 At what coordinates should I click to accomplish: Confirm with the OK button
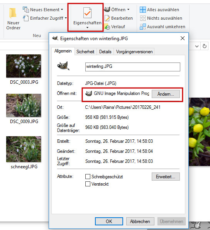click(x=109, y=222)
